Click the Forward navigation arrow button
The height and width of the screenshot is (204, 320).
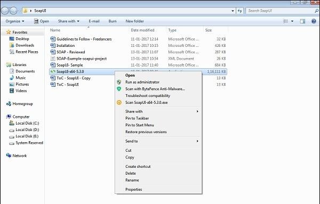click(13, 11)
